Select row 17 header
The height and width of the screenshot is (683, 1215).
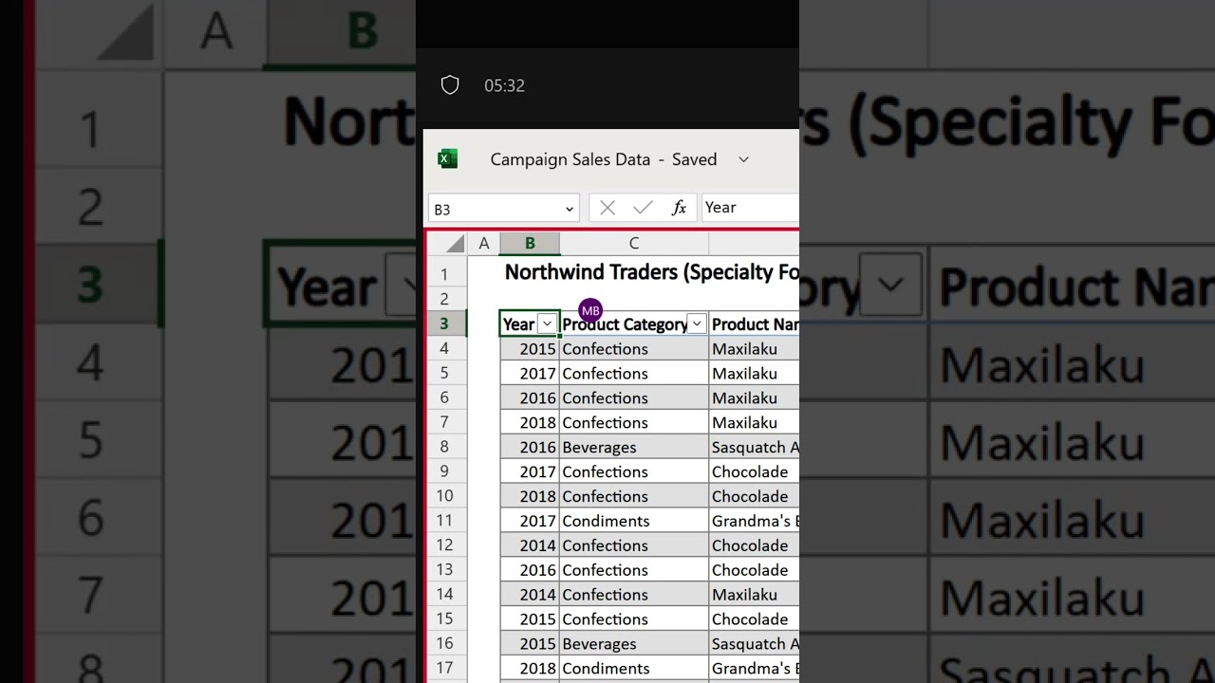444,668
